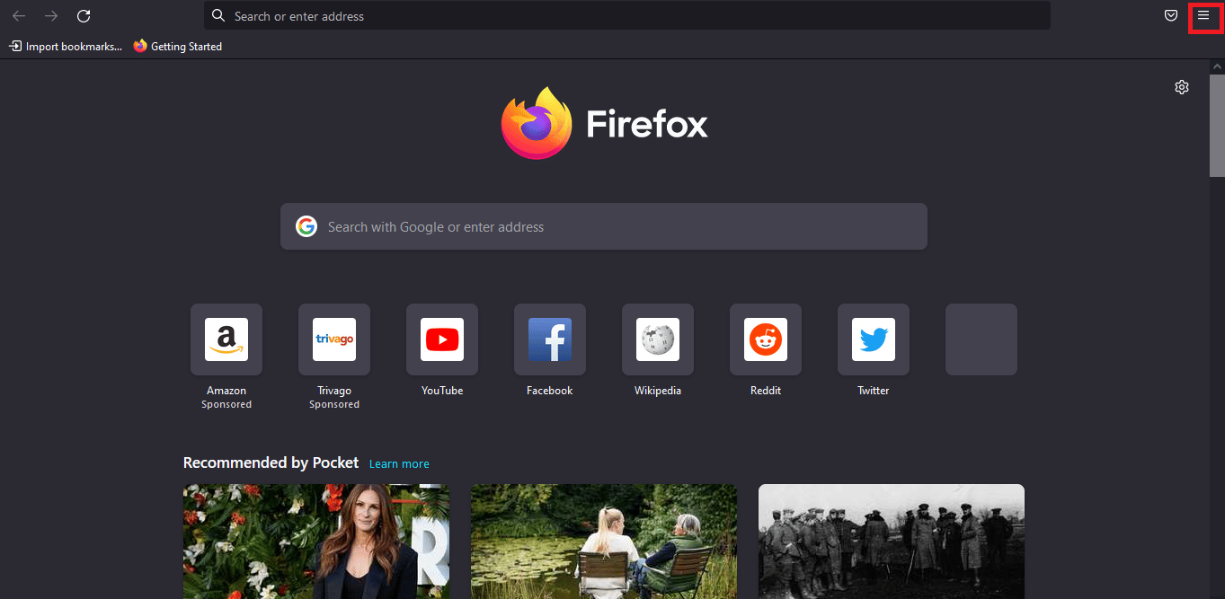Click the Facebook label under its tile

[x=550, y=391]
